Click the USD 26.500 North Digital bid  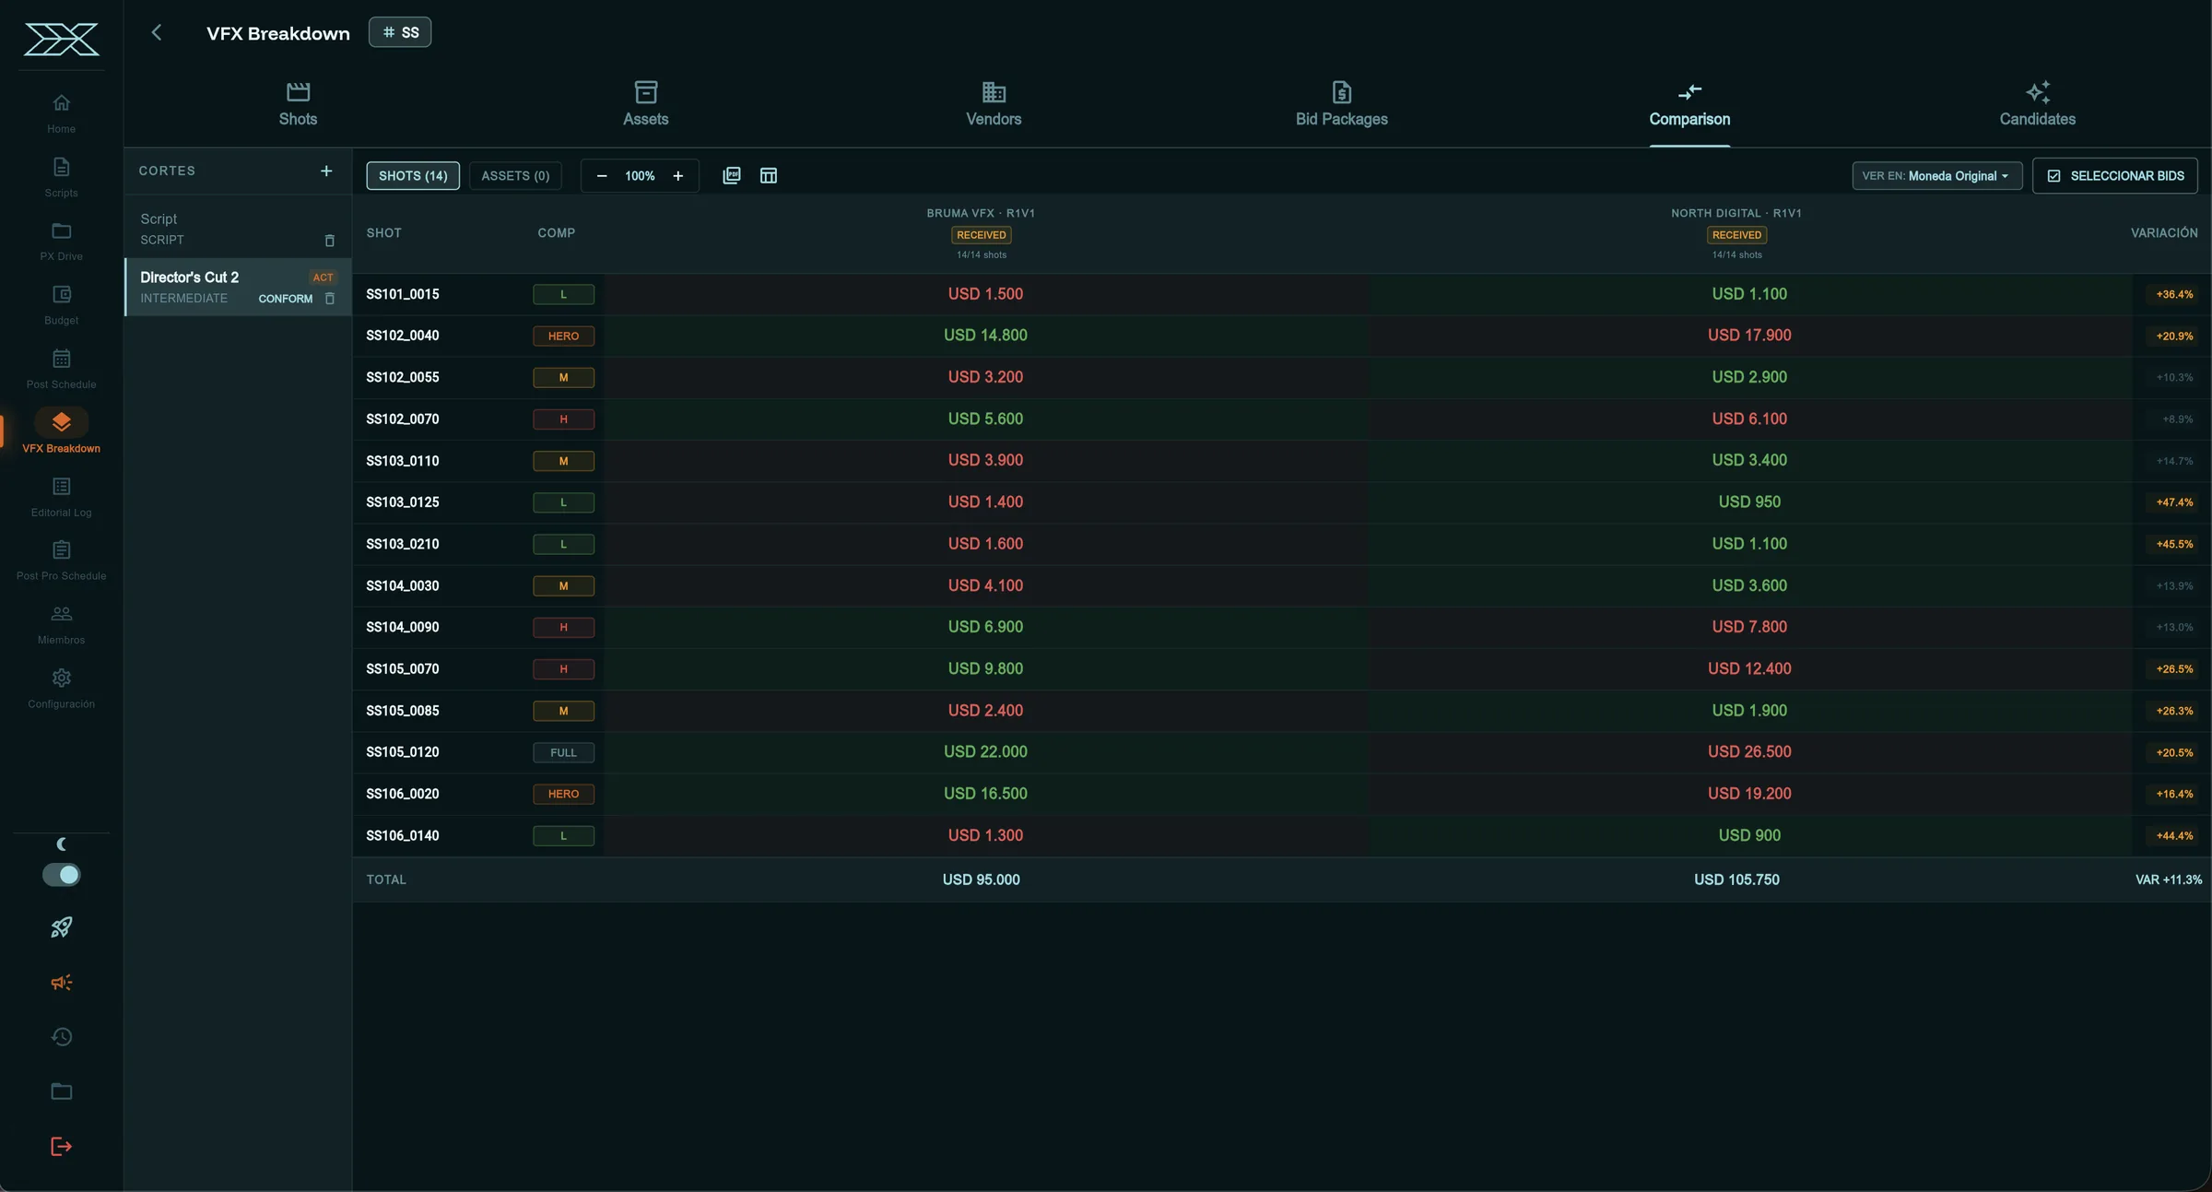click(1749, 752)
